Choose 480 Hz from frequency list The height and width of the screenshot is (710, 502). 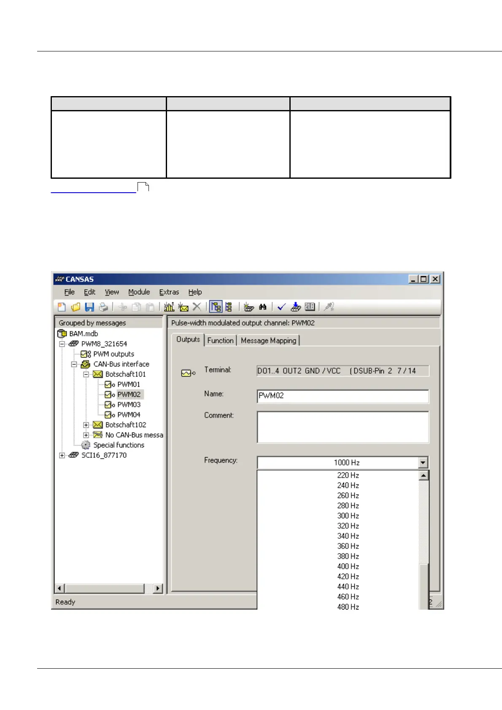348,607
